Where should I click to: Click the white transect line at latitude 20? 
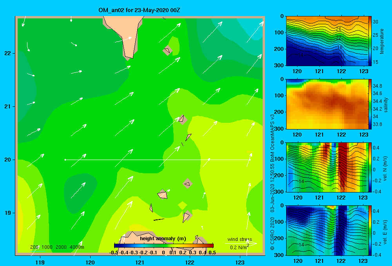coord(158,160)
